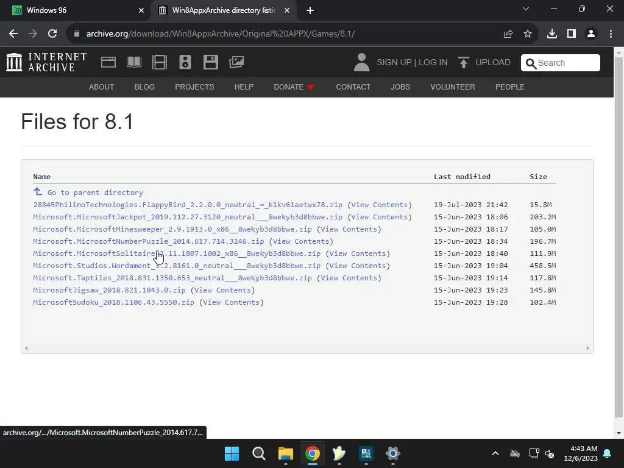This screenshot has height=468, width=624.
Task: Click LOG IN link
Action: click(x=433, y=63)
